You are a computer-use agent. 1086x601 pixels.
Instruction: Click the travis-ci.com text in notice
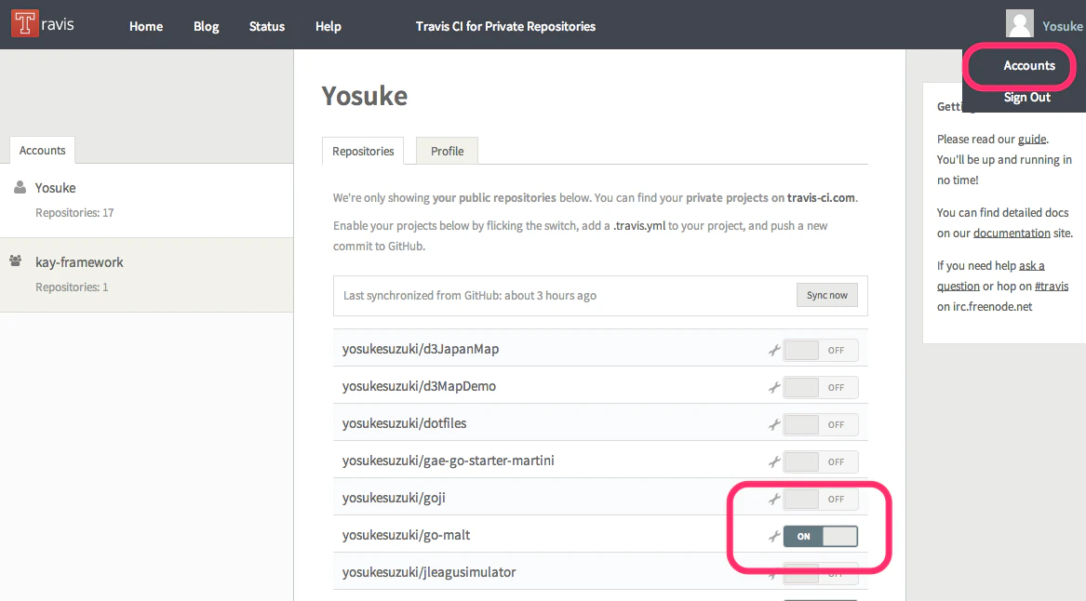[821, 198]
